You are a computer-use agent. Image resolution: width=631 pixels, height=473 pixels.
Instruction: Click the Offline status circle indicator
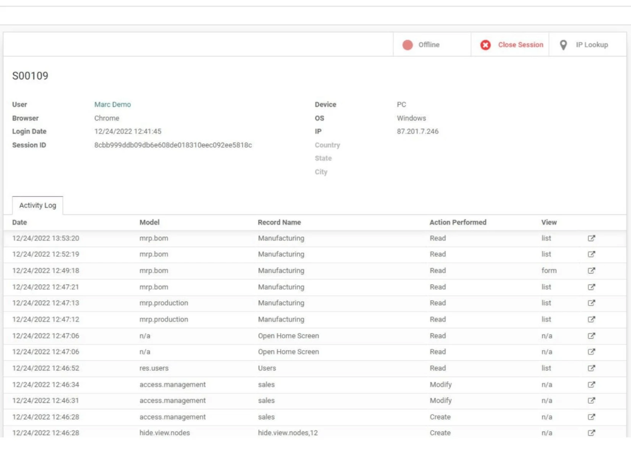coord(408,44)
